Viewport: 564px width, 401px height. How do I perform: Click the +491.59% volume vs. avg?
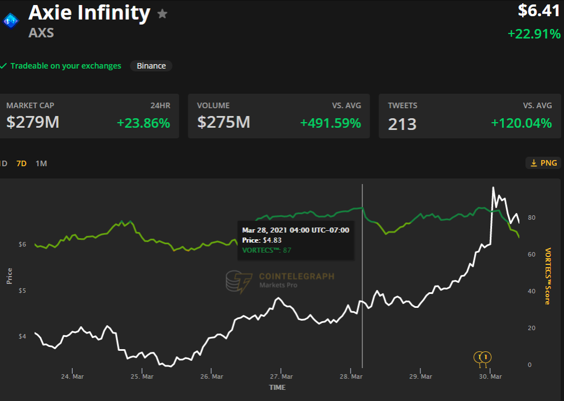[x=331, y=123]
